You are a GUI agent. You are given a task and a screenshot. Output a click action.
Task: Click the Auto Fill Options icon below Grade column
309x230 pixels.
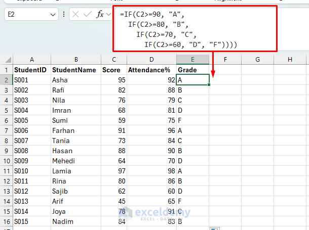pos(215,228)
